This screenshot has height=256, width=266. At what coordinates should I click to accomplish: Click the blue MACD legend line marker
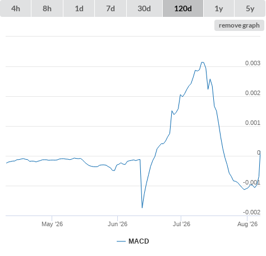click(x=121, y=241)
